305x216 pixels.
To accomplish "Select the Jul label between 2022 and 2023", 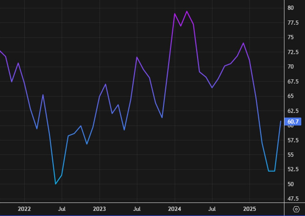I will pos(62,209).
